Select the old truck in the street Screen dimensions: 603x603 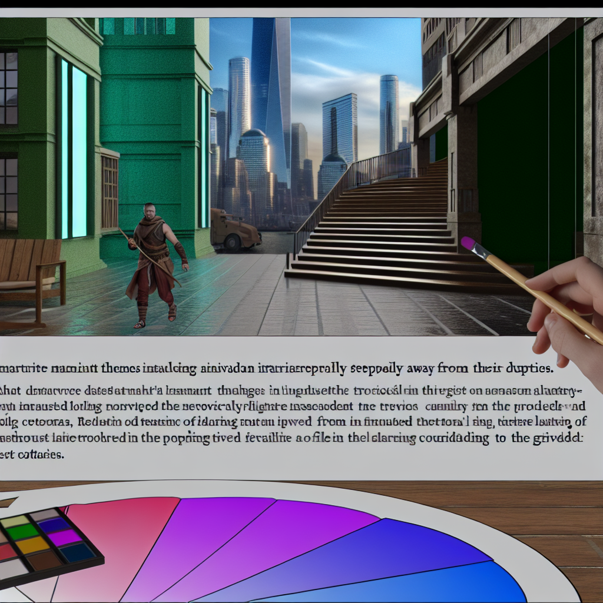(x=234, y=230)
